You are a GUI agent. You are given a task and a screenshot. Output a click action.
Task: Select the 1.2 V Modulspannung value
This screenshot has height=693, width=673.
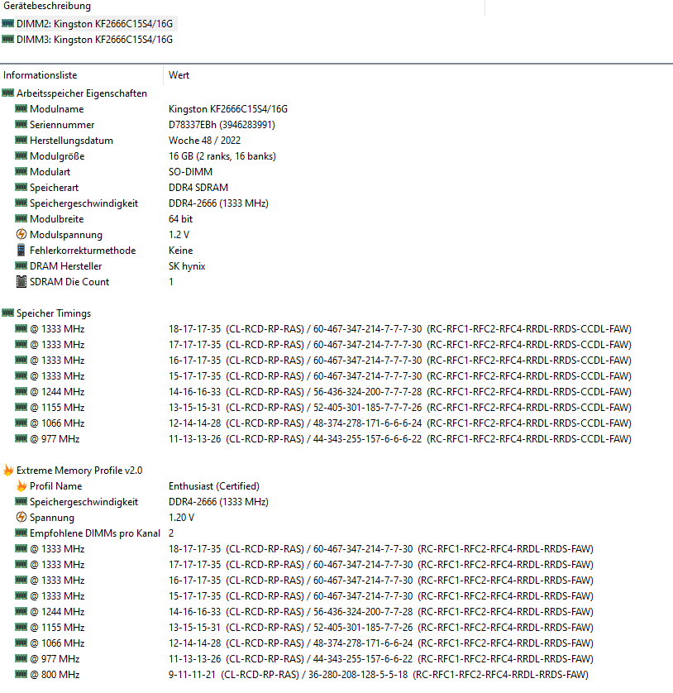(179, 235)
